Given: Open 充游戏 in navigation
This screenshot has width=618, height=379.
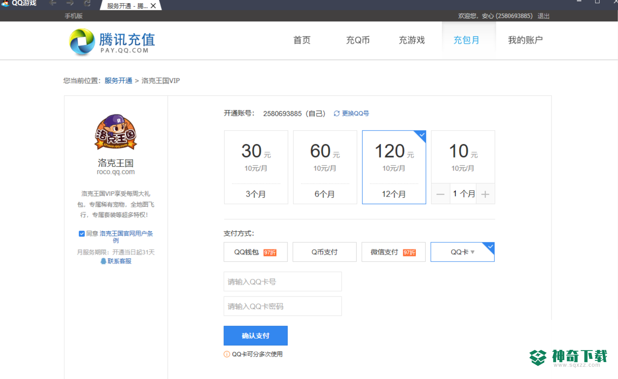Looking at the screenshot, I should click(x=412, y=40).
